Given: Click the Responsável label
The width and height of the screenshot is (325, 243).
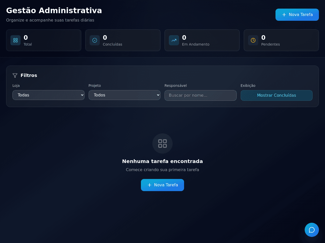Looking at the screenshot, I should pyautogui.click(x=176, y=86).
